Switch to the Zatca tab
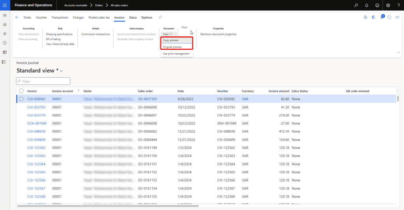 [x=133, y=17]
